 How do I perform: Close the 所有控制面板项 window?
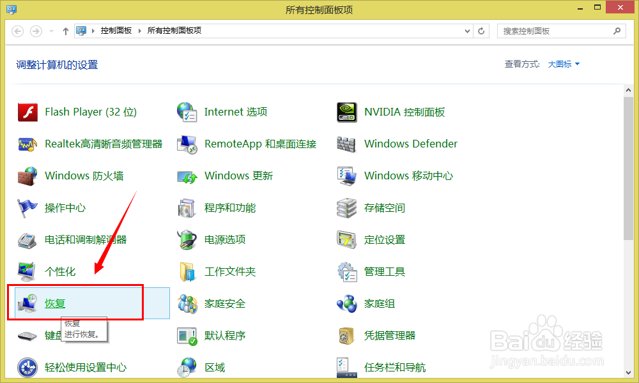pos(620,7)
